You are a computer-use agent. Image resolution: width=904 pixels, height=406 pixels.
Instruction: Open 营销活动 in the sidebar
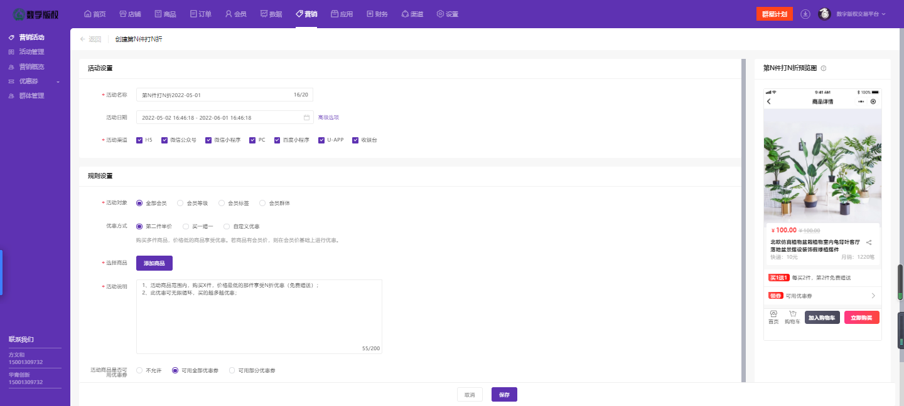31,38
